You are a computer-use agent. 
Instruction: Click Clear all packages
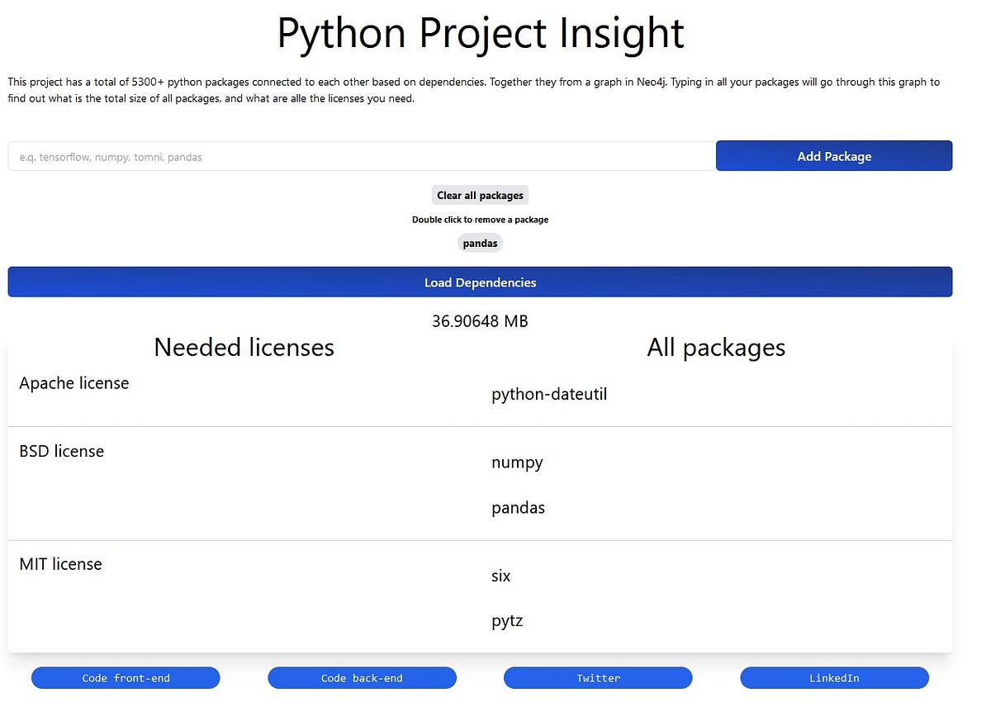480,195
